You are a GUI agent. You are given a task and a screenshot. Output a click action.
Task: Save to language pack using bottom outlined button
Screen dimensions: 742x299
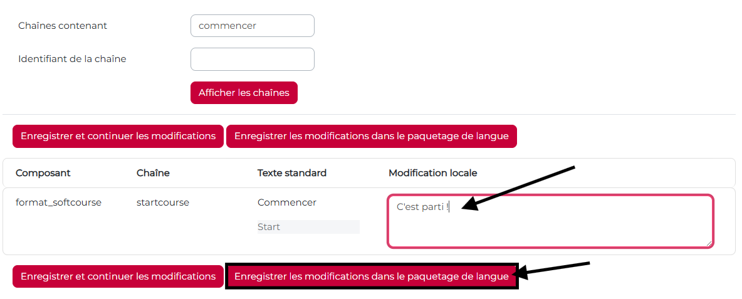[x=371, y=276]
